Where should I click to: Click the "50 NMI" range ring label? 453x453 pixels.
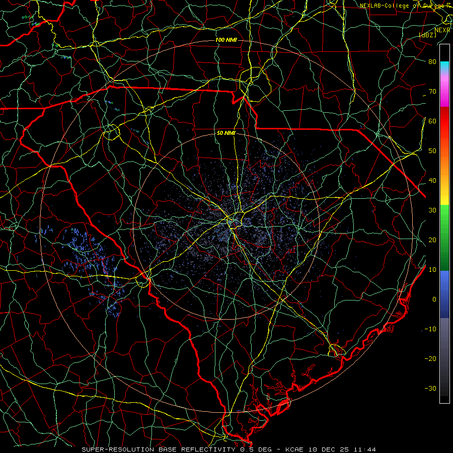(x=226, y=133)
